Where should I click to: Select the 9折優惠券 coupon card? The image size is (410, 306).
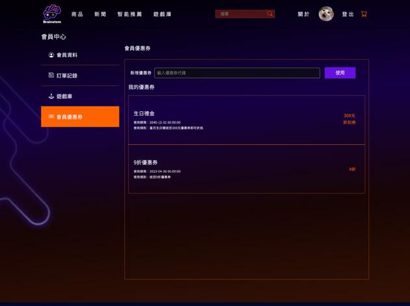tap(246, 169)
